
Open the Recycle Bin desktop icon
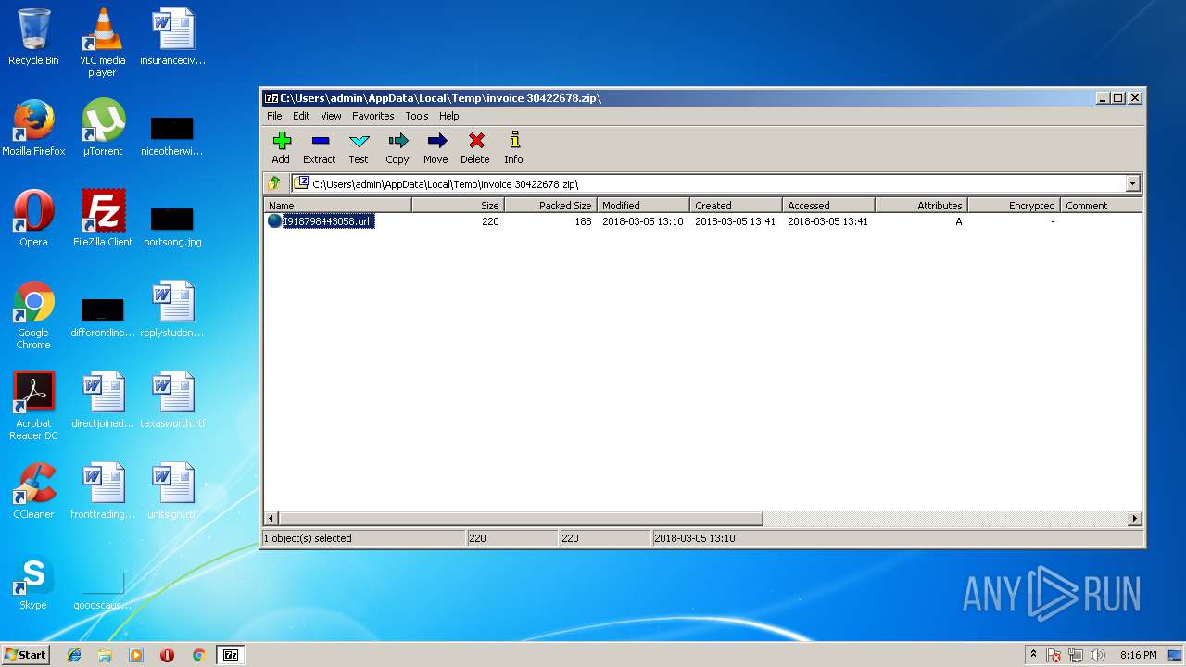click(x=33, y=37)
